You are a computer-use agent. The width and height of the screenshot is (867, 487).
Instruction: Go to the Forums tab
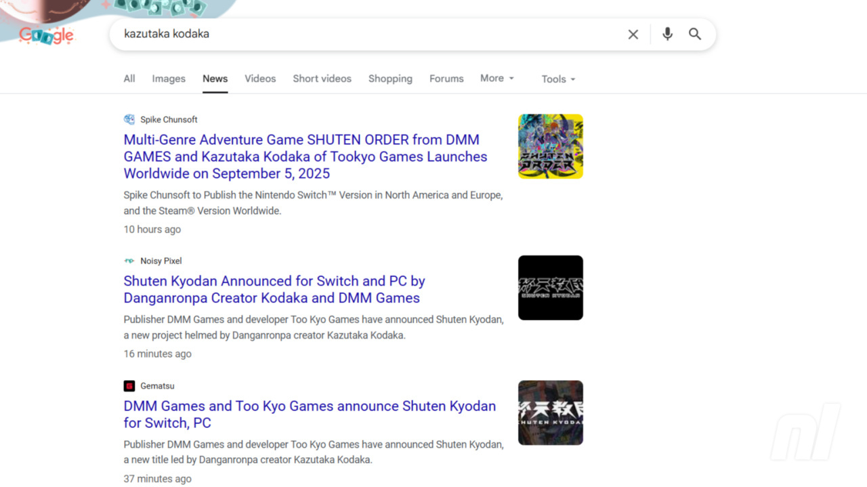pyautogui.click(x=446, y=79)
